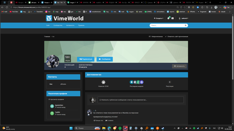The image size is (234, 131).
Task: Click the Активность profile button
Action: 179,66
